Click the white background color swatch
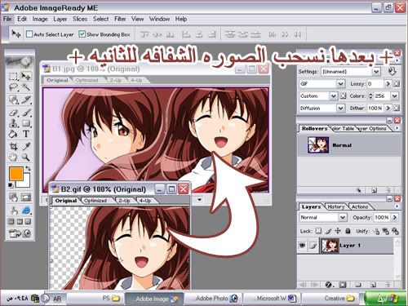 25,183
